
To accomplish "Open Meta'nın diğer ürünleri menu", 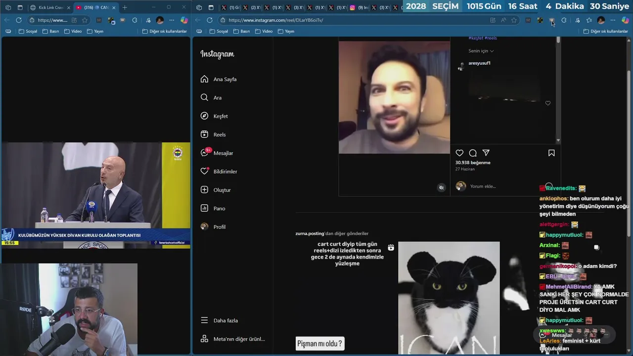I will tap(232, 339).
